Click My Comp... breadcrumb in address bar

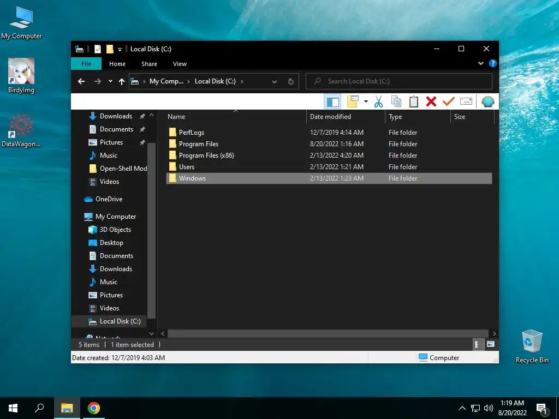pos(166,81)
